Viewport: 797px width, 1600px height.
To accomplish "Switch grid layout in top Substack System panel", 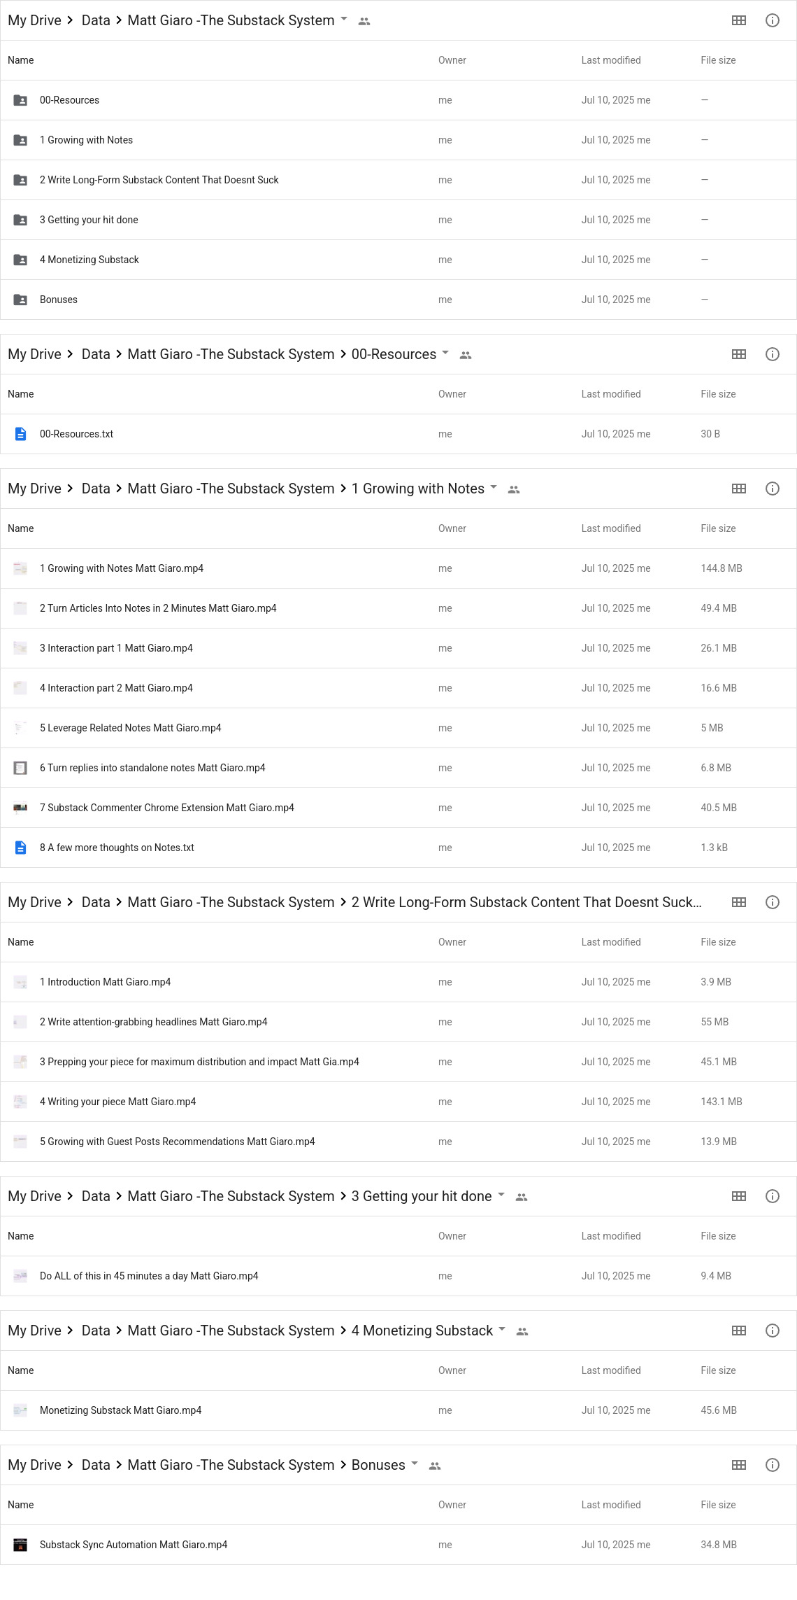I will (739, 20).
